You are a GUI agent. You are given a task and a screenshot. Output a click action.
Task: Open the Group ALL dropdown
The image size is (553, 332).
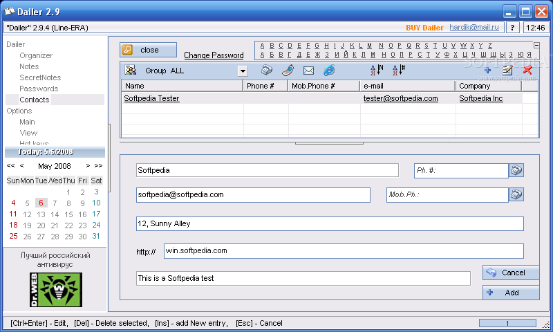tap(243, 71)
